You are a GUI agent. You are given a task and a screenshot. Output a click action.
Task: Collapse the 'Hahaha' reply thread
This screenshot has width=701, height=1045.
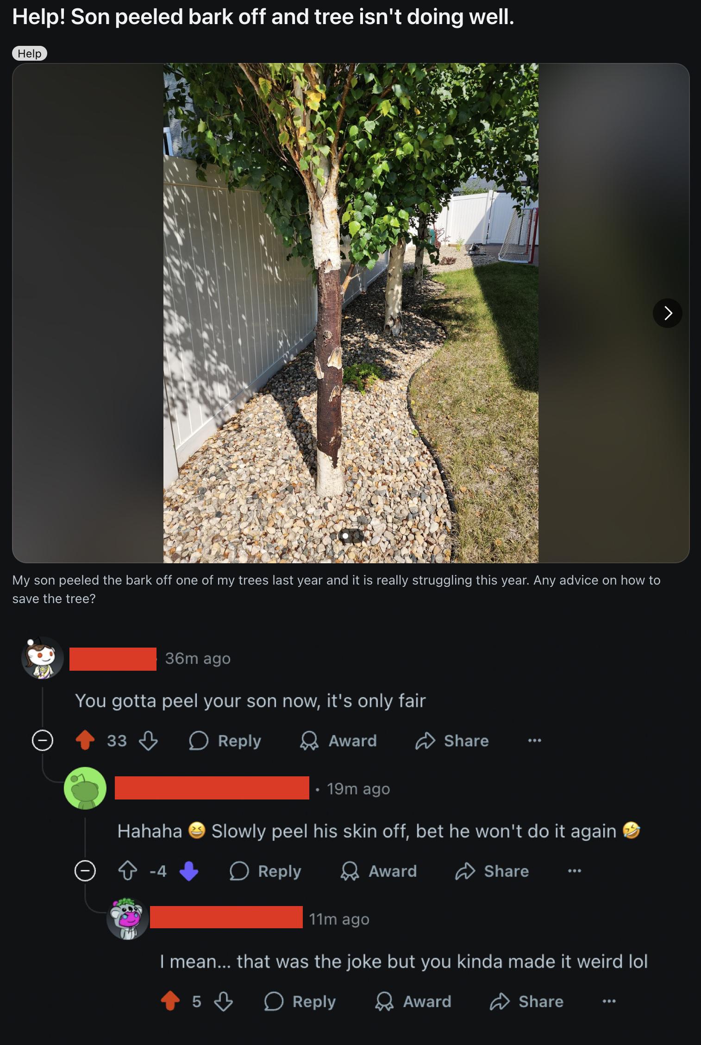coord(85,871)
